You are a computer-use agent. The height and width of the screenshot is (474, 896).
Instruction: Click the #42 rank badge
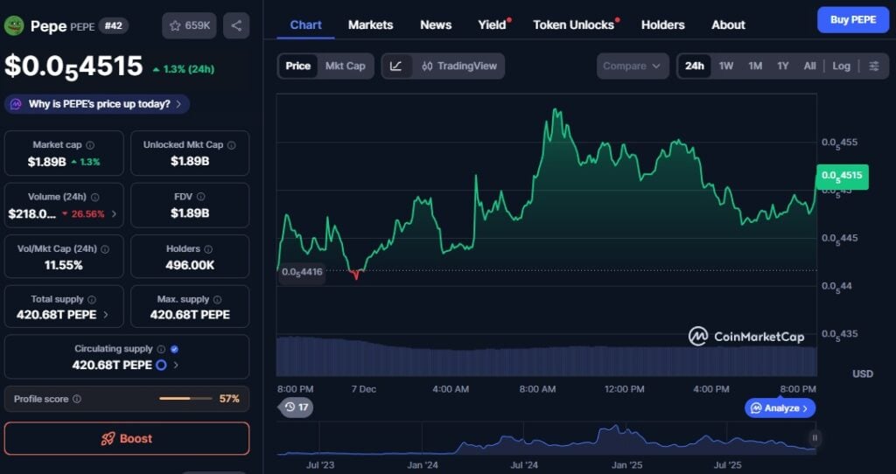click(x=113, y=25)
